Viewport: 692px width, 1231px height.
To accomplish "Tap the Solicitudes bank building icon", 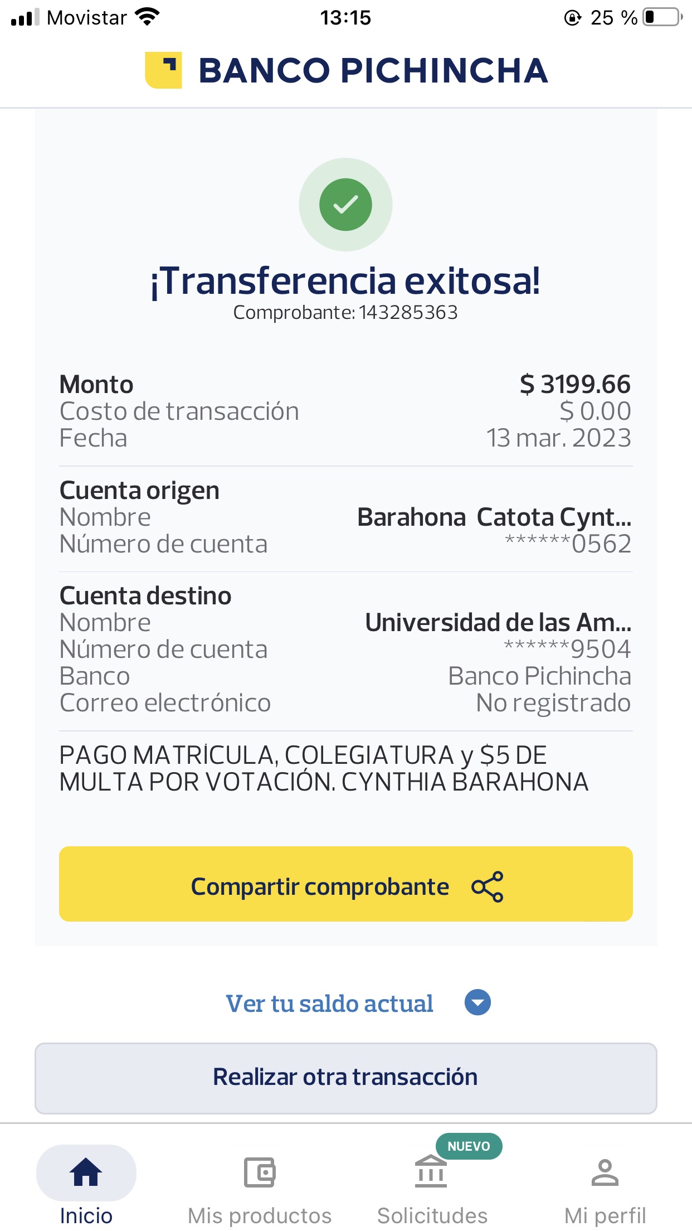I will click(431, 1172).
